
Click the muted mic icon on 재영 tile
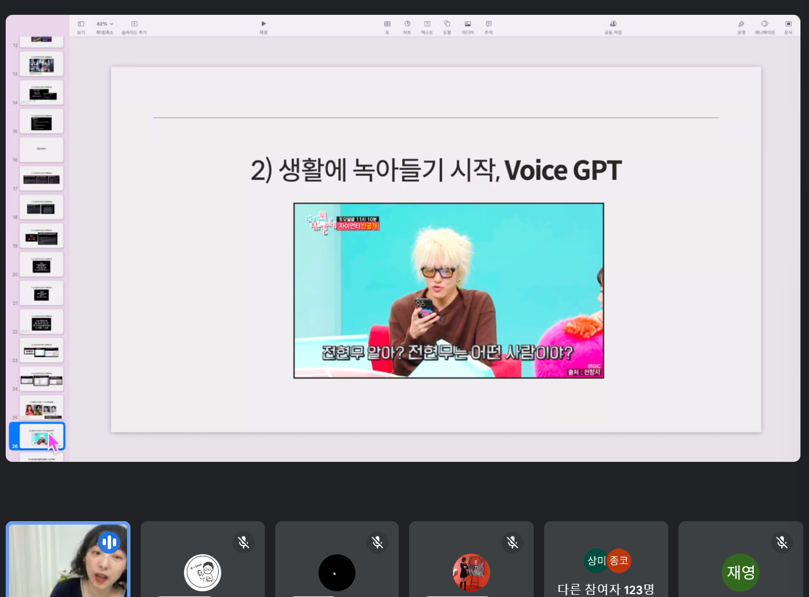pos(782,542)
